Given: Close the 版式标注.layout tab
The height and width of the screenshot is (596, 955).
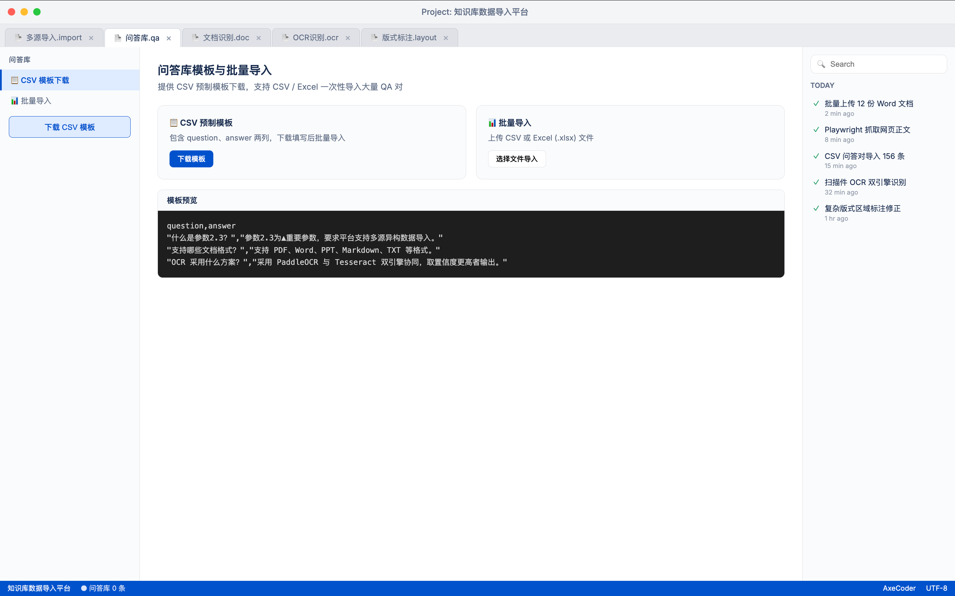Looking at the screenshot, I should pos(446,38).
